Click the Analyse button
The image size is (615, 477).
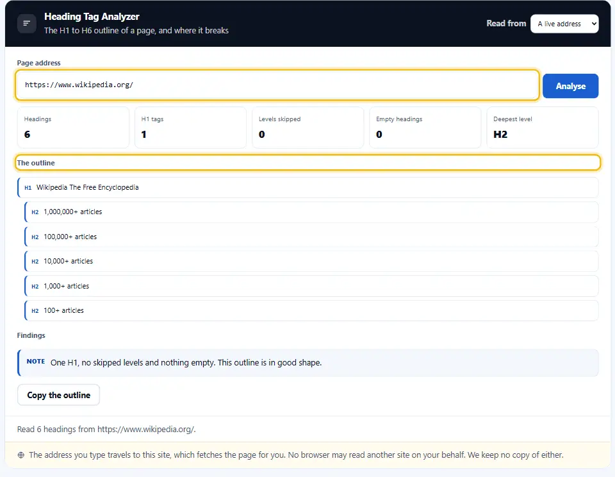point(570,86)
